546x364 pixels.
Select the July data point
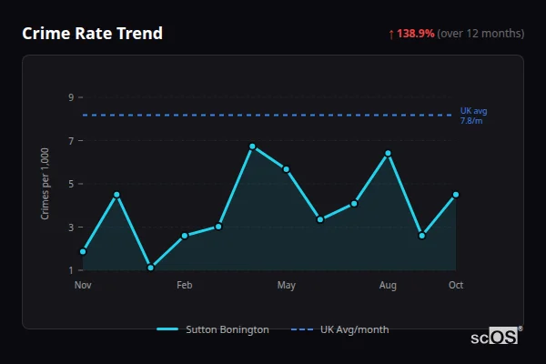click(x=354, y=204)
